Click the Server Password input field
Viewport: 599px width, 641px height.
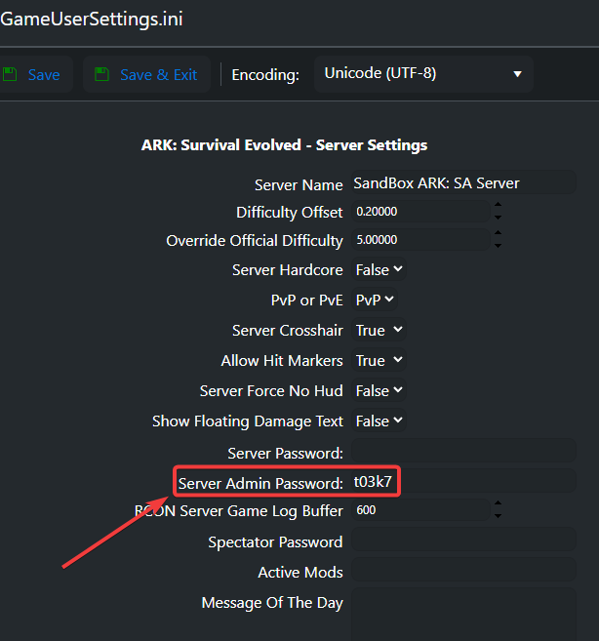(x=462, y=453)
